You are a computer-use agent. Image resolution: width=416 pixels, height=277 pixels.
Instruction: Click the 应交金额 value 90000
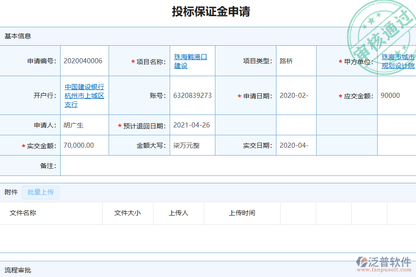[x=390, y=95]
